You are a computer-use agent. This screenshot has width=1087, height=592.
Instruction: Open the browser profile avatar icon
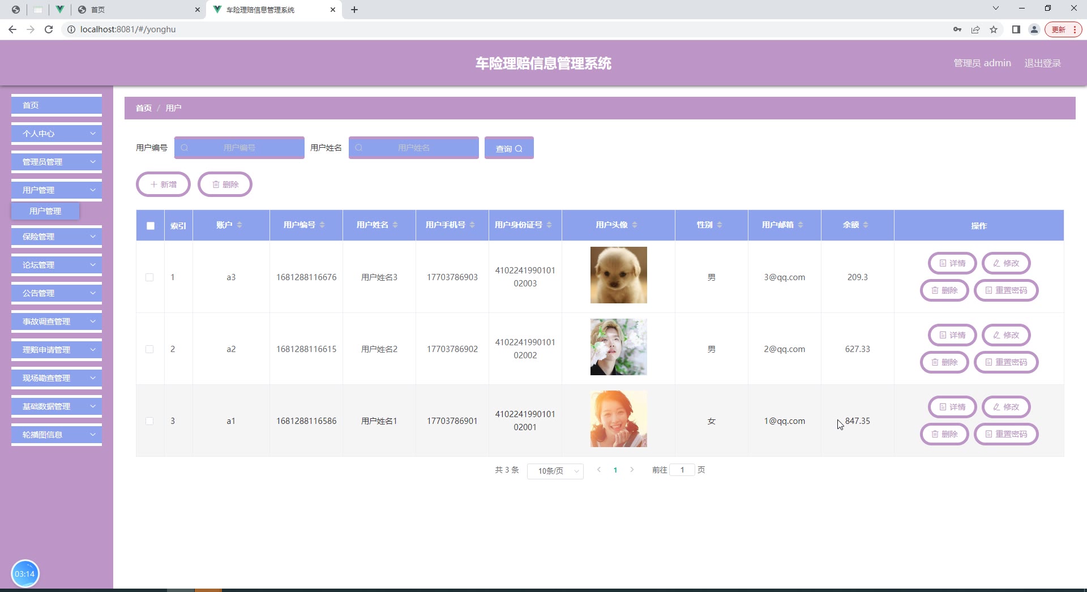(1034, 29)
